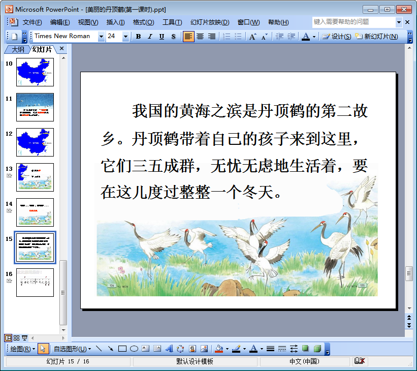Play animation star icon for slide 14
Viewport: 417px width, 371px height.
[9, 211]
